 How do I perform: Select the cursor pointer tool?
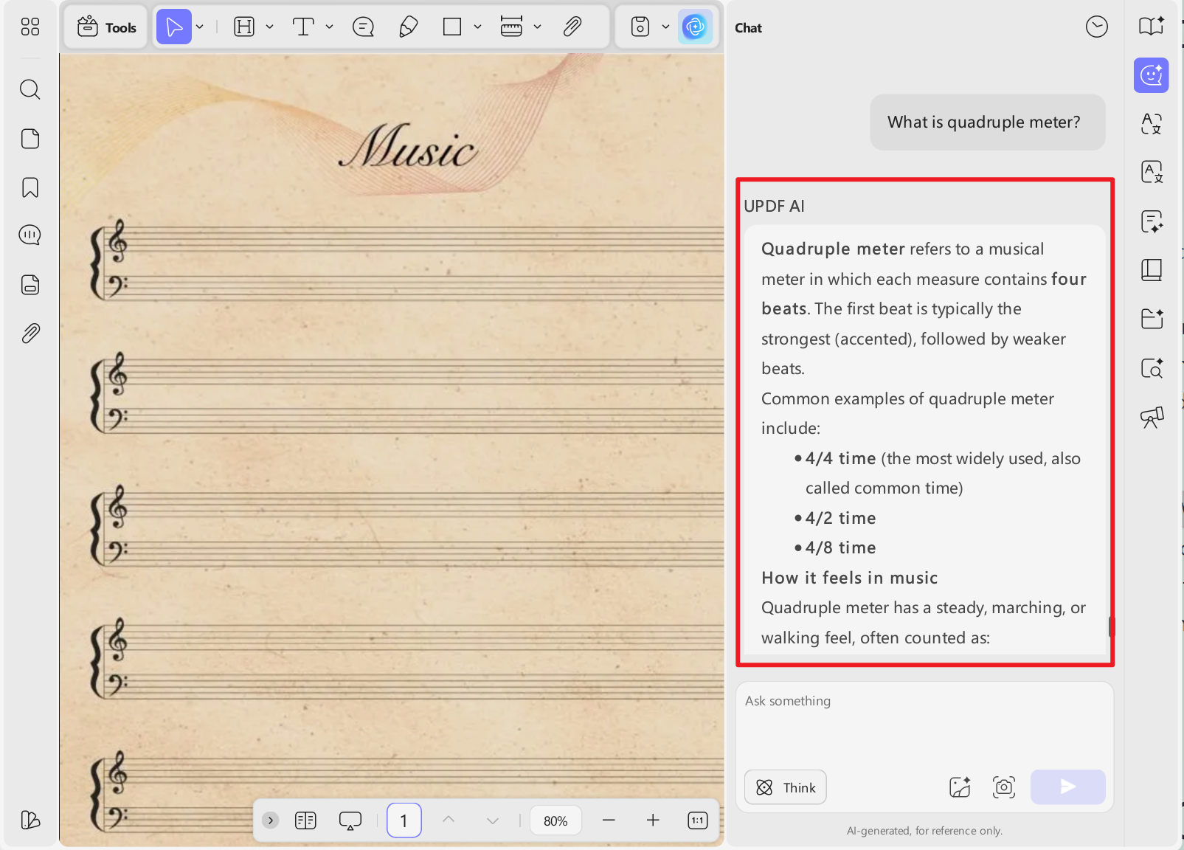[x=174, y=27]
